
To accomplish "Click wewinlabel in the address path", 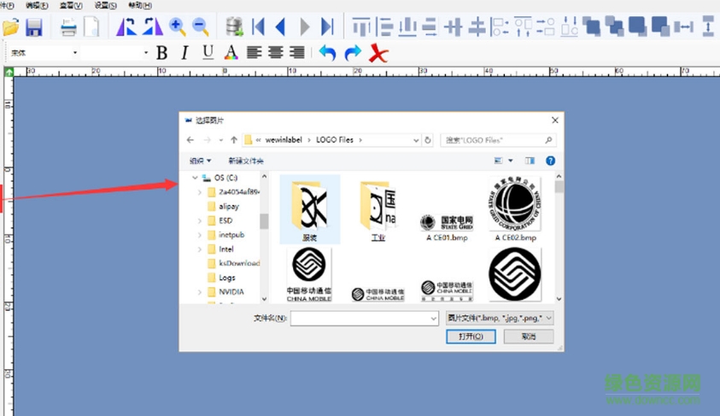I will [284, 140].
